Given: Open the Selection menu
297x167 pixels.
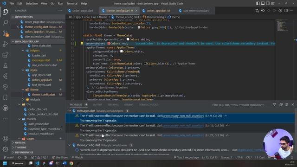Looking at the screenshot, I should point(32,3).
